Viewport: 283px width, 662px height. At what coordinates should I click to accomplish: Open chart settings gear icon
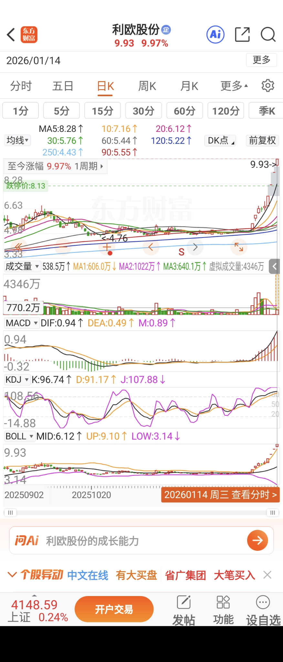[x=268, y=86]
